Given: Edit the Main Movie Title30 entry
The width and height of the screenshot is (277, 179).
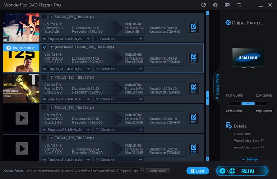Looking at the screenshot, I should 193,58.
